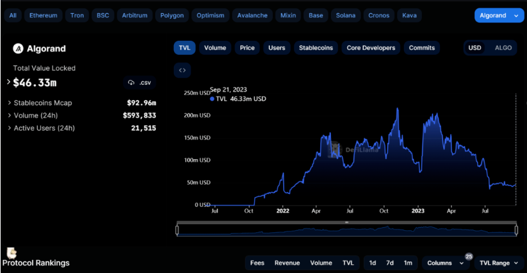
Task: Click the $593,833 volume value
Action: (139, 115)
